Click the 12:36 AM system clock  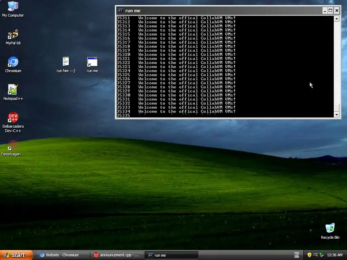tap(334, 255)
